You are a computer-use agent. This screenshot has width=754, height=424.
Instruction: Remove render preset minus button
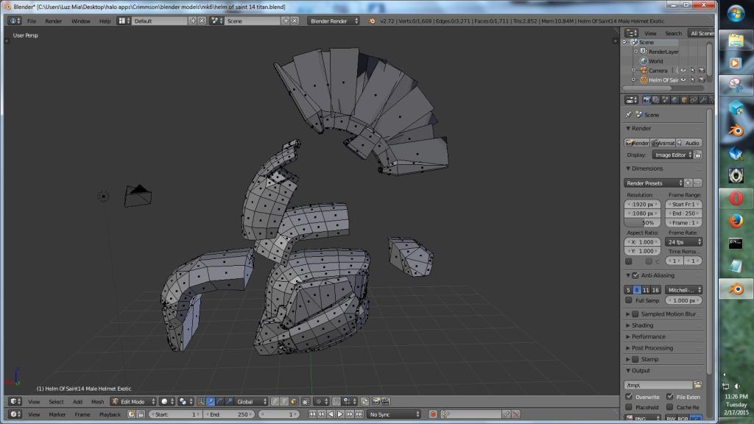click(697, 183)
